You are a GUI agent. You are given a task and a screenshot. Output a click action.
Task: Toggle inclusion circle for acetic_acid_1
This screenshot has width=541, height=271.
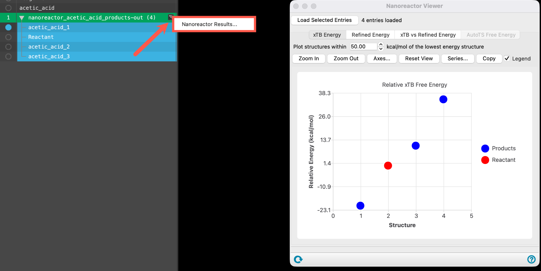(8, 27)
